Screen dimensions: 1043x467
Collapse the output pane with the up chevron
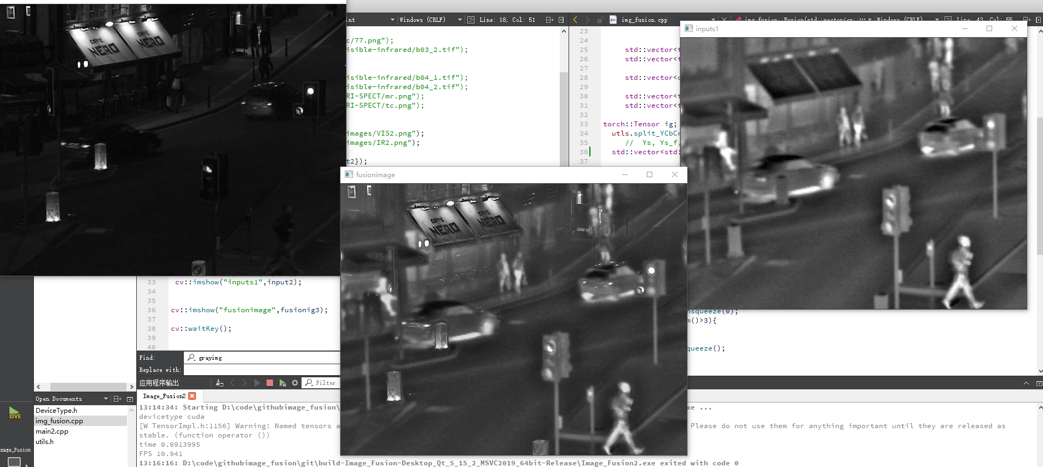coord(1026,383)
